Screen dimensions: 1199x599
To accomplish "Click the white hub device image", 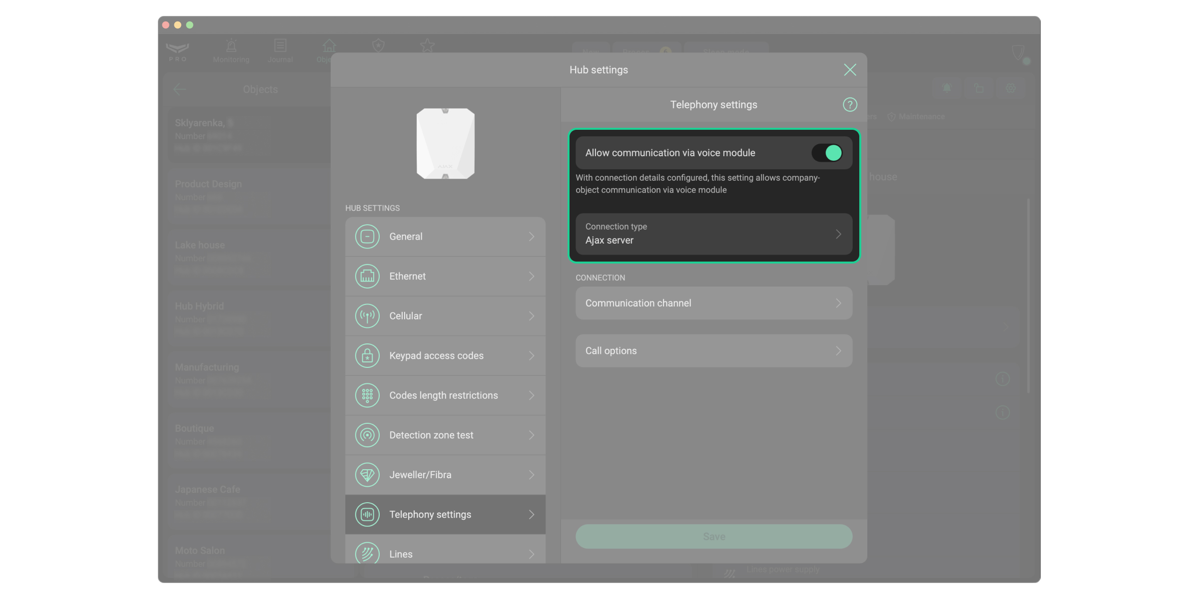I will point(446,143).
